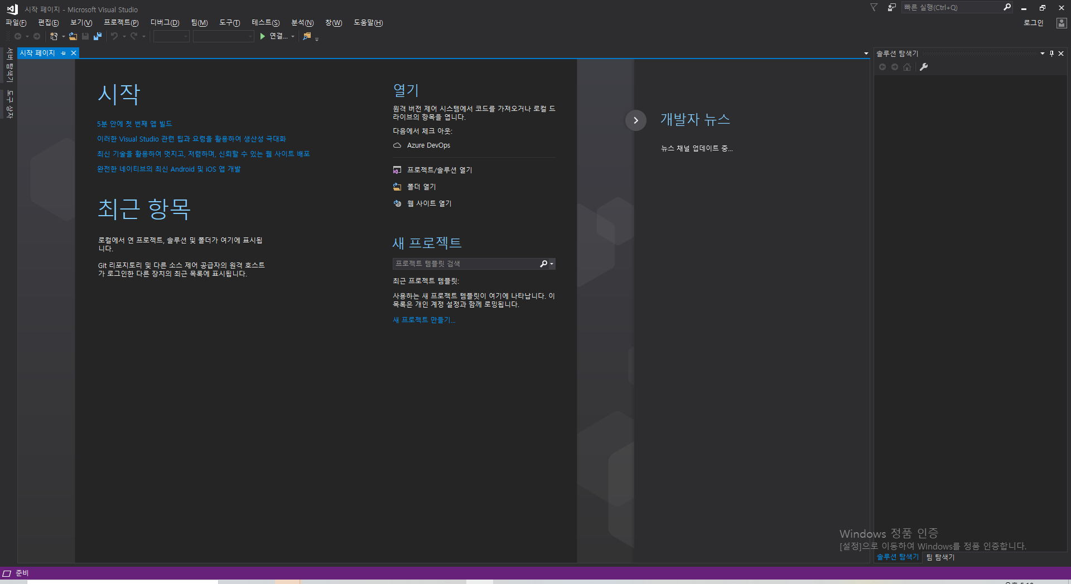The height and width of the screenshot is (584, 1071).
Task: Open the 도구 상자 side tab
Action: coord(9,104)
